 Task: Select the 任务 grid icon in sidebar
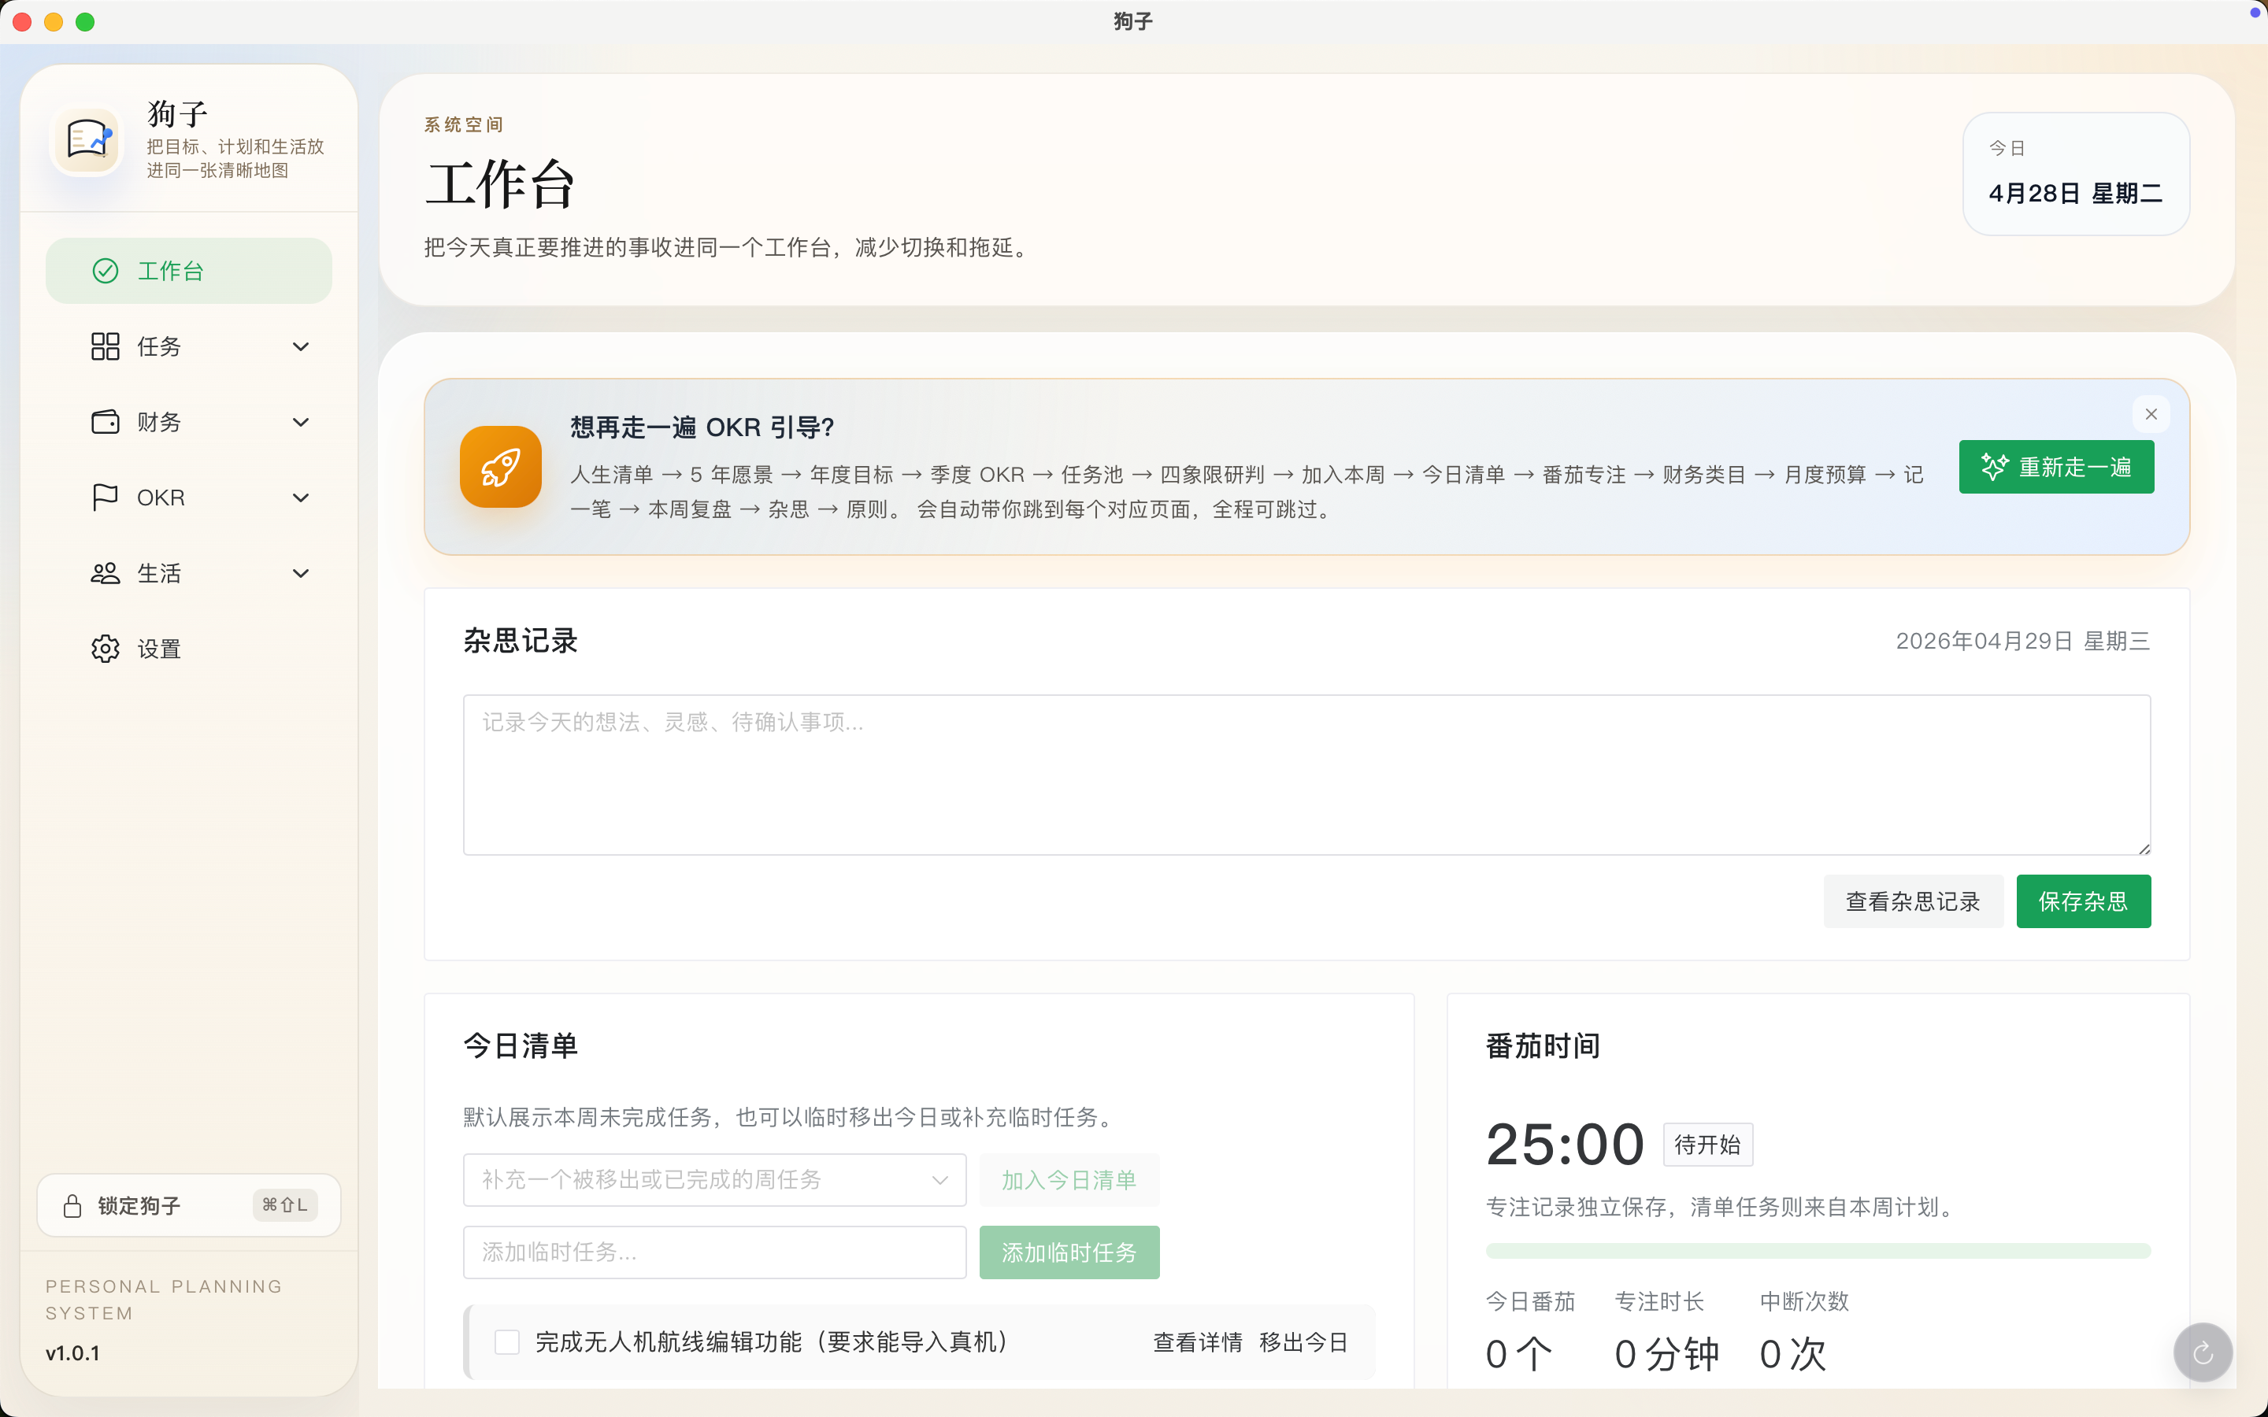(x=105, y=346)
